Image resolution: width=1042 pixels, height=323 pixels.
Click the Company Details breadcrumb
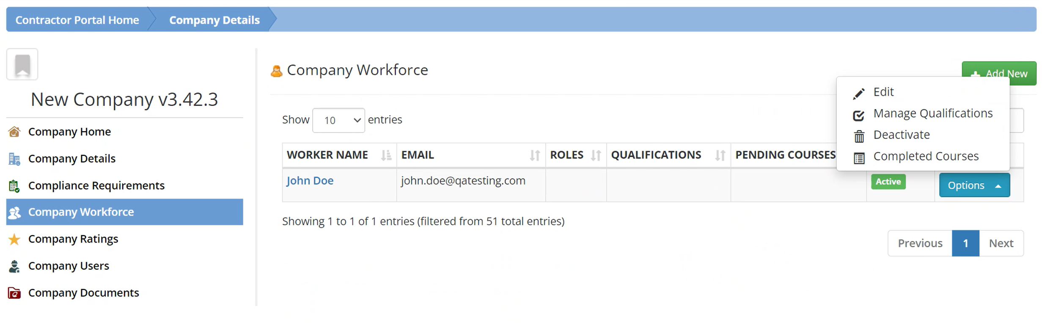(214, 20)
